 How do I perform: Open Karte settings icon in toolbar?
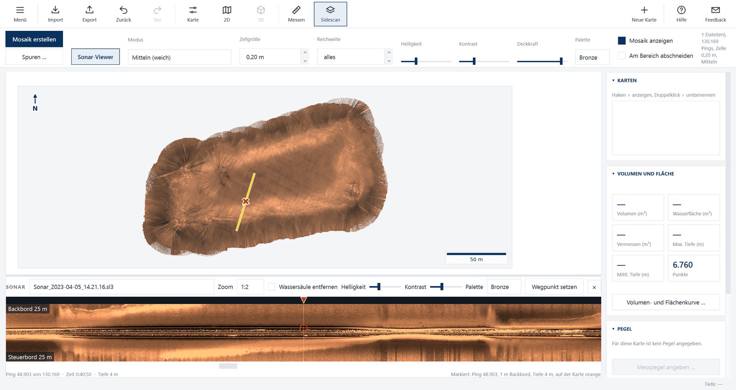[x=193, y=10]
